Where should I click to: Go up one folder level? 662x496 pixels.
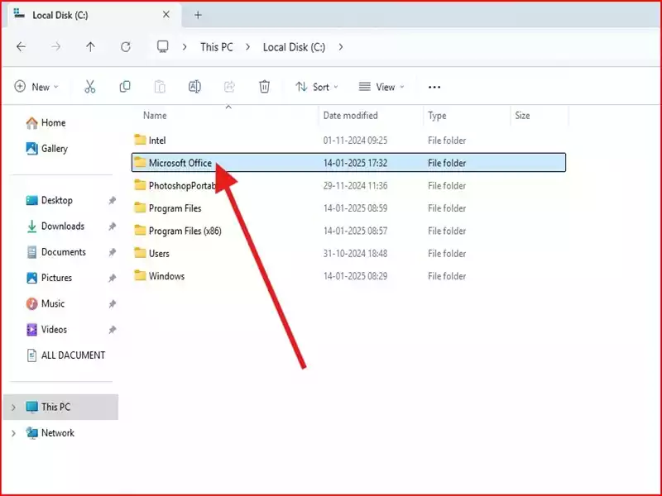pos(90,47)
